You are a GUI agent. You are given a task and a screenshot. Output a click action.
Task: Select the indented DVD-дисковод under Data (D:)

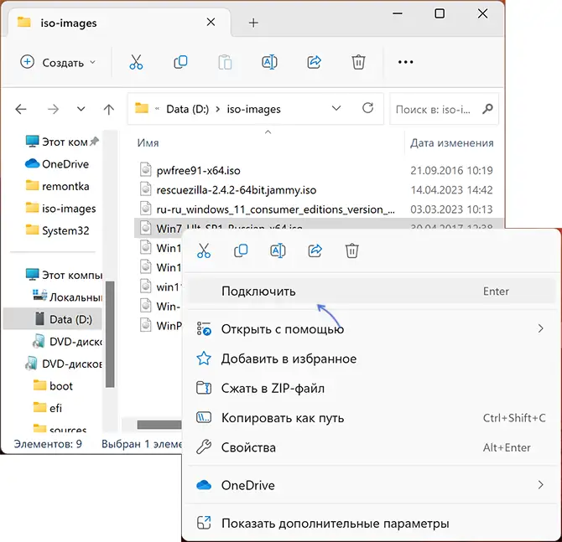click(67, 342)
